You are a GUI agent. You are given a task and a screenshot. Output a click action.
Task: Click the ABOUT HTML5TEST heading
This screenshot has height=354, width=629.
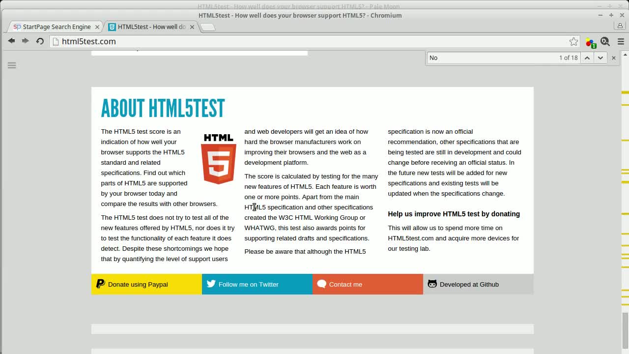[x=163, y=108]
